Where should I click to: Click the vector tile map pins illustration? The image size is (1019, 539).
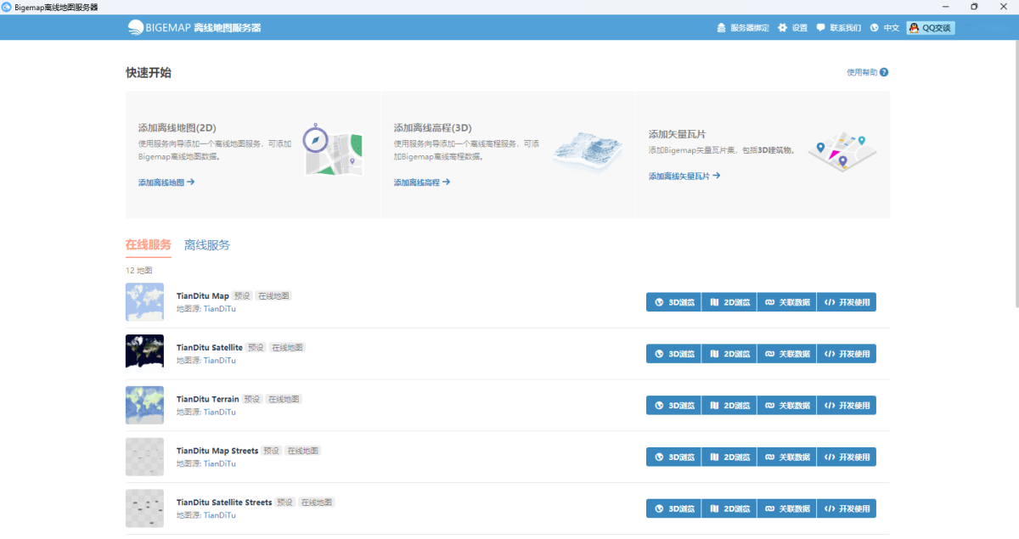841,150
